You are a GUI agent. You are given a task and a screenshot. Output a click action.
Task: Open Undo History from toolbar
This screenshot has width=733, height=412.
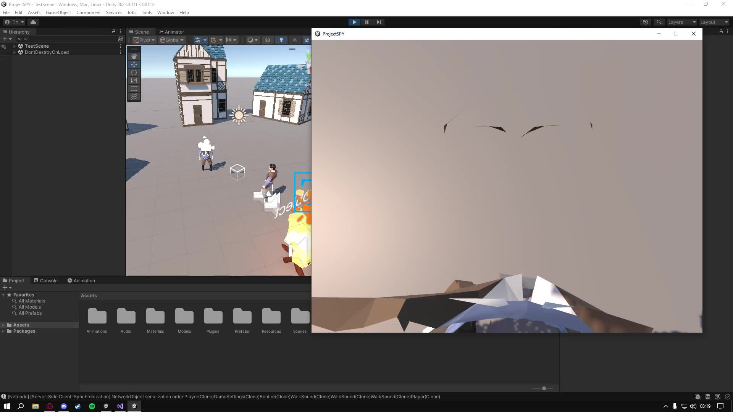coord(646,22)
